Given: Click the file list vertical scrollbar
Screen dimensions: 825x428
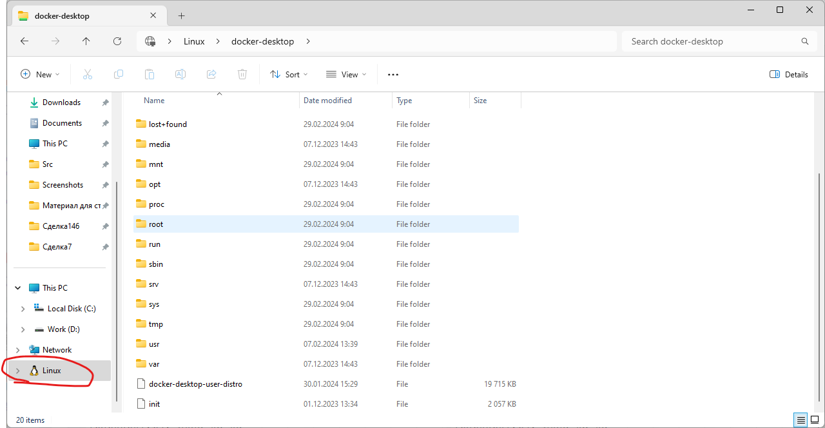Looking at the screenshot, I should click(x=819, y=258).
